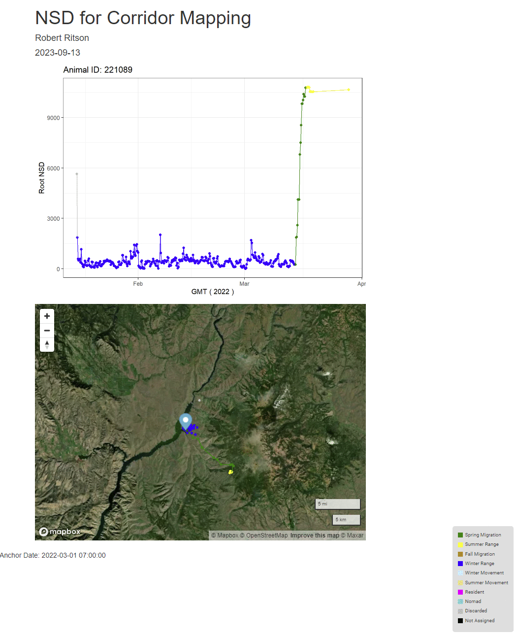Click the small gray point on map
518x636 pixels.
[x=199, y=401]
